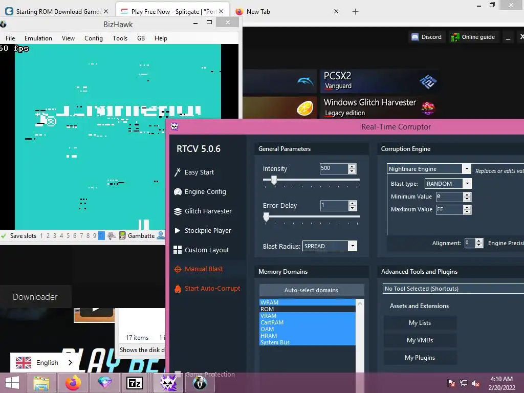Adjust Maximum Value spinner
Viewport: 524px width, 393px height.
click(467, 209)
